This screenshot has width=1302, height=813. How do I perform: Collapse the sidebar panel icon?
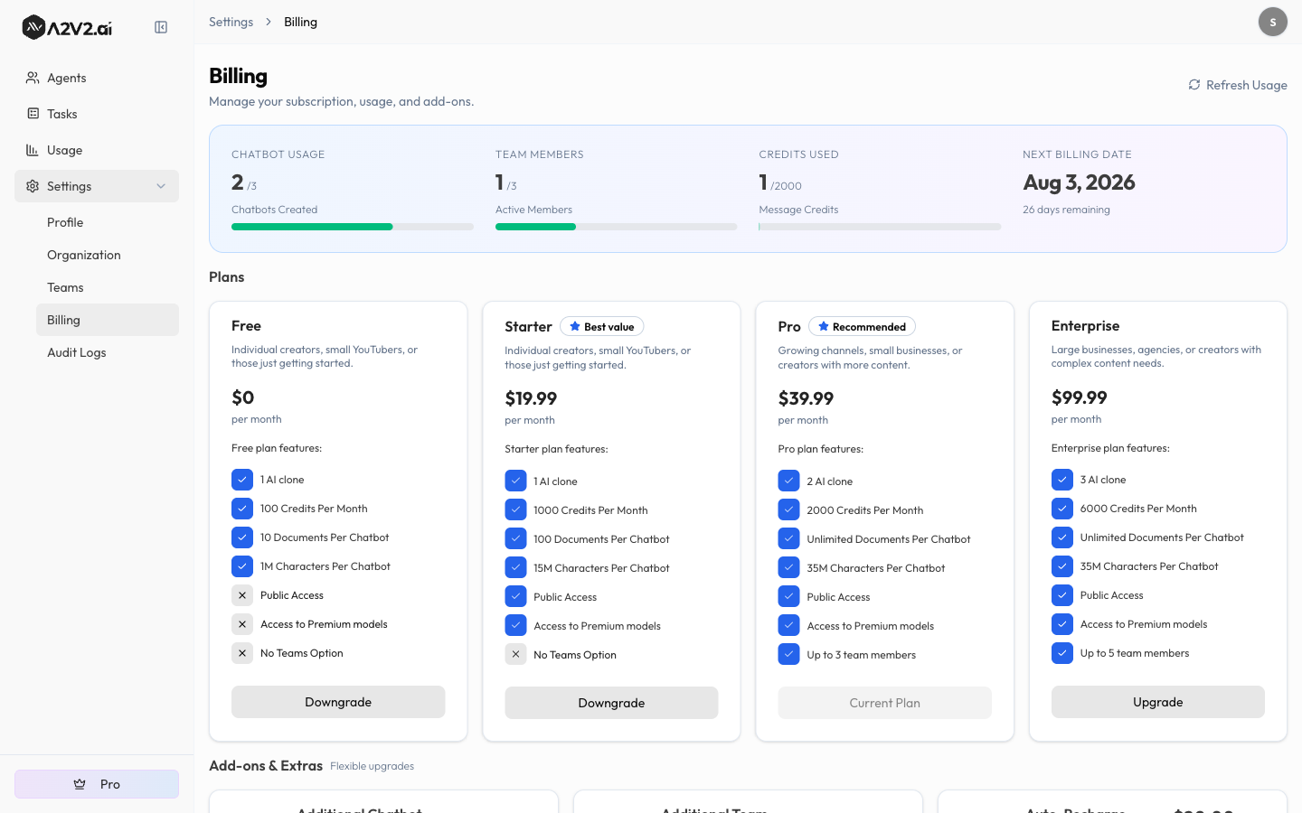pos(161,27)
